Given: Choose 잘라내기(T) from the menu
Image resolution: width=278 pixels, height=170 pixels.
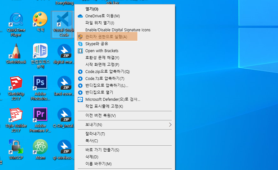Looking at the screenshot, I should click(x=125, y=134).
